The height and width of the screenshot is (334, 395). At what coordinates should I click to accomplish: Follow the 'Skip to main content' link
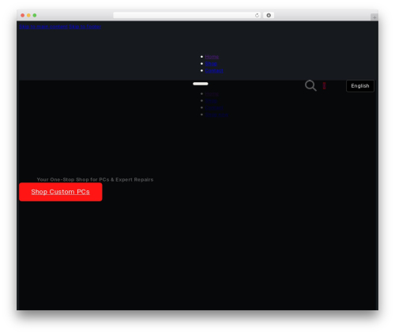coord(43,27)
